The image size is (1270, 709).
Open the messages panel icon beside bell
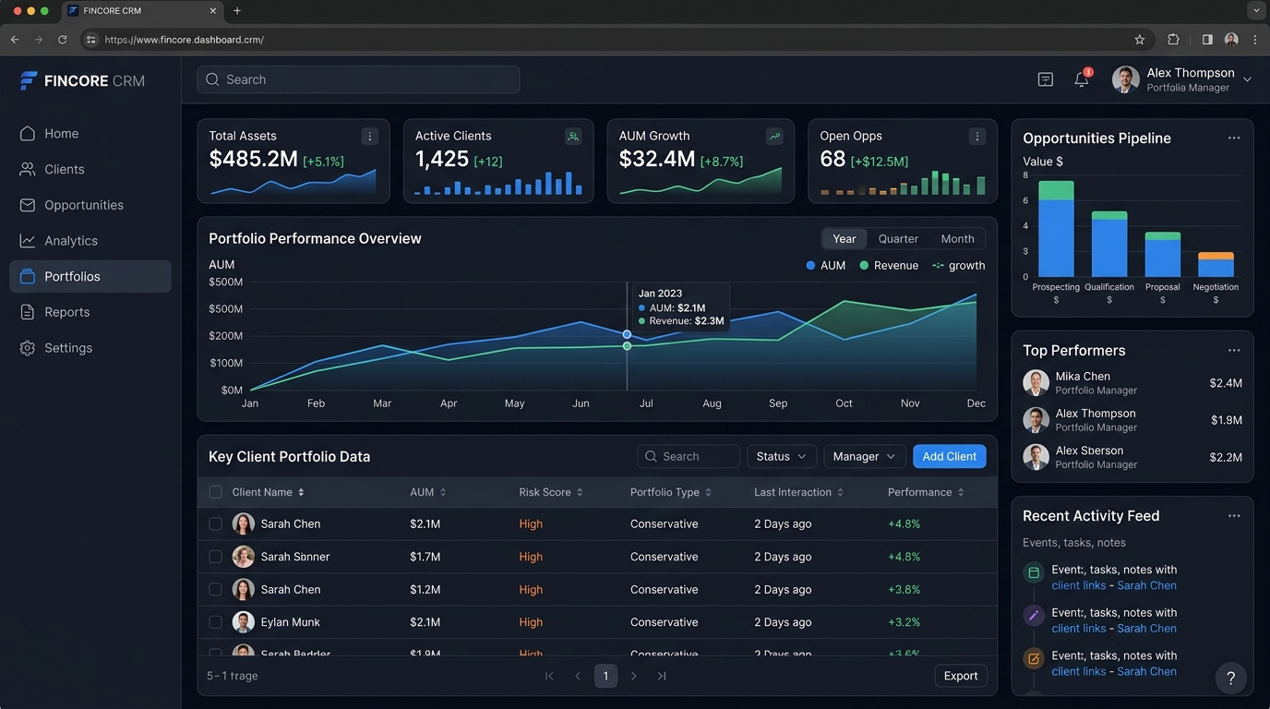[x=1046, y=79]
